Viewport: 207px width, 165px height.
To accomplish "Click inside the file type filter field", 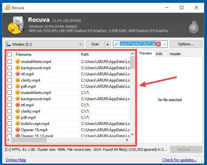I will click(x=138, y=44).
